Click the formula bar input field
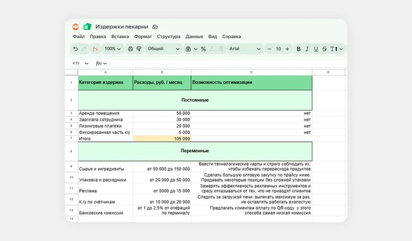Viewport: 412px width, 241px height. click(229, 63)
